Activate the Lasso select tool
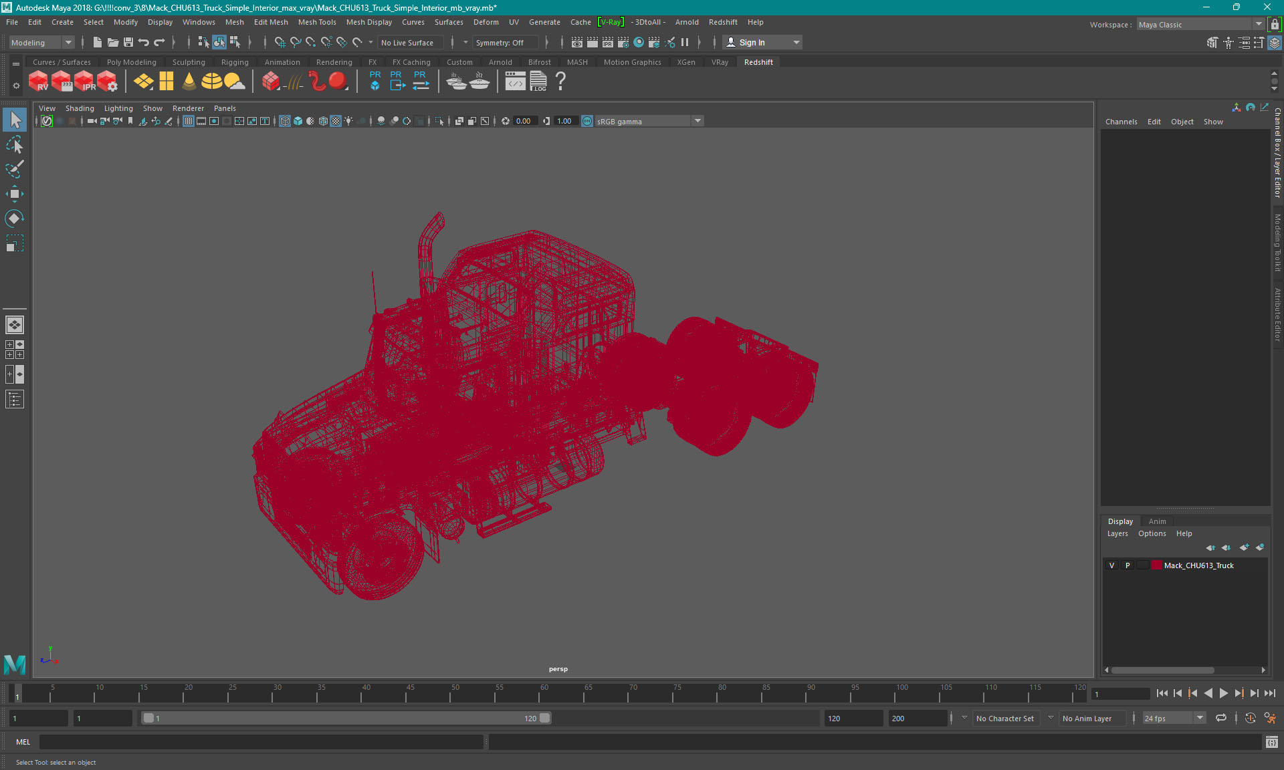 click(x=15, y=145)
